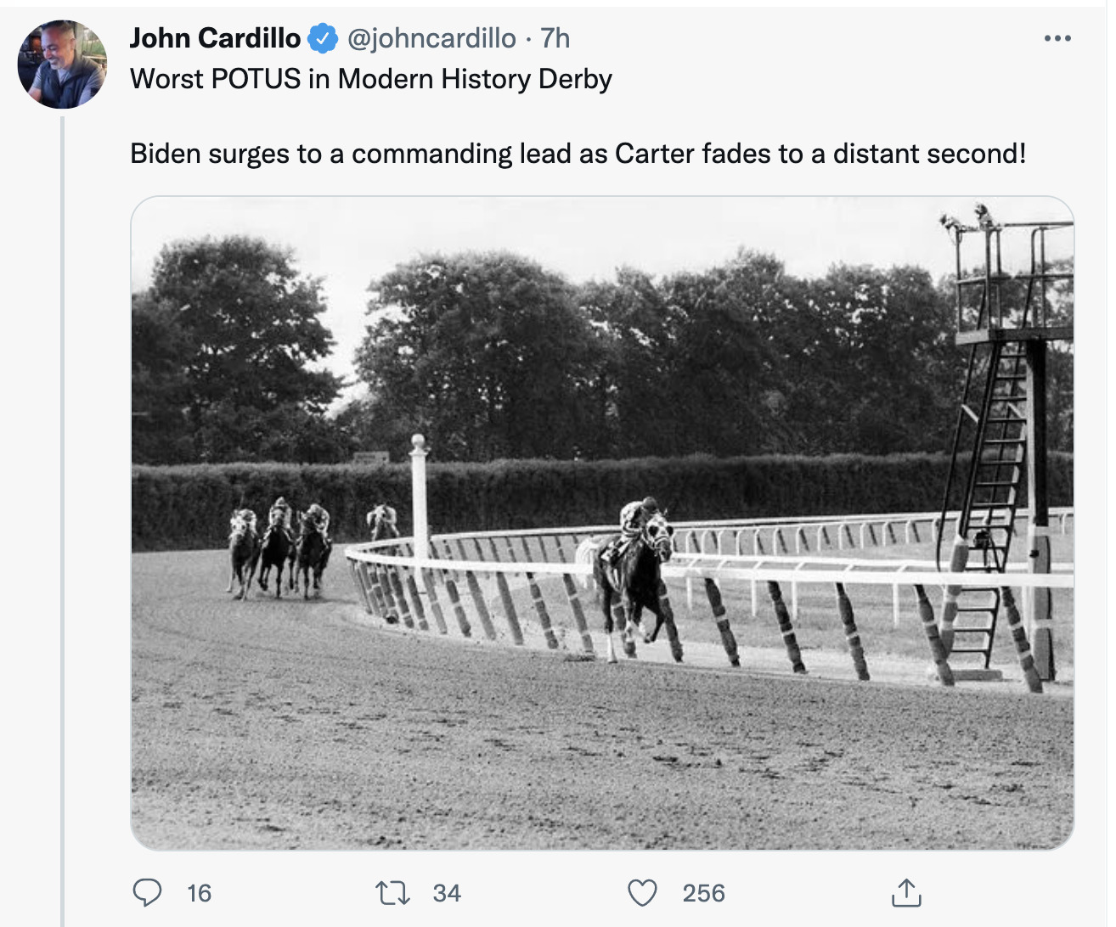Open the reply speech bubble icon

click(x=148, y=892)
